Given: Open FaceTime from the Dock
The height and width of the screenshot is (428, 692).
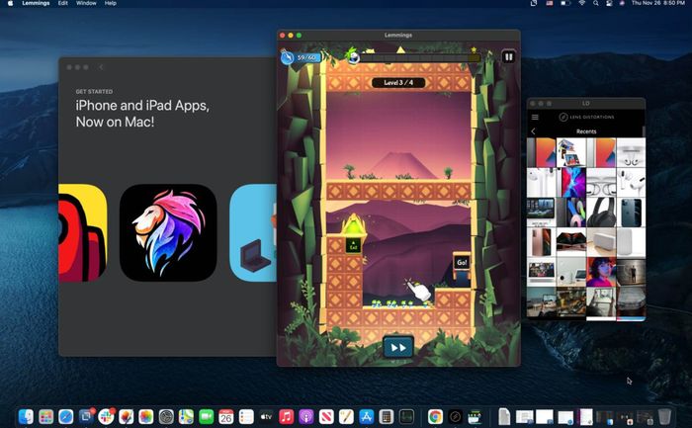Looking at the screenshot, I should (x=206, y=416).
